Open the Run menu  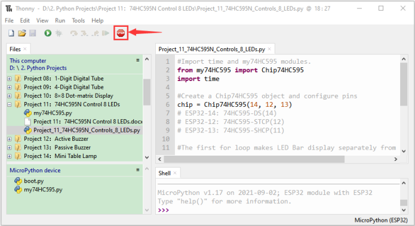pos(60,20)
